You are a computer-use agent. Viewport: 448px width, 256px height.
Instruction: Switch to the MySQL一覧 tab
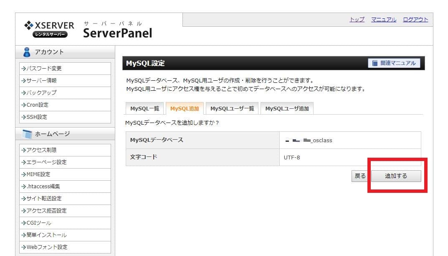coord(144,109)
